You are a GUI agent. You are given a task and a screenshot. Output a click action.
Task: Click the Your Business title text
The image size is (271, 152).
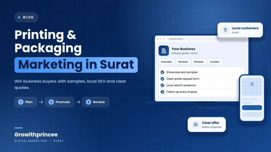(183, 49)
